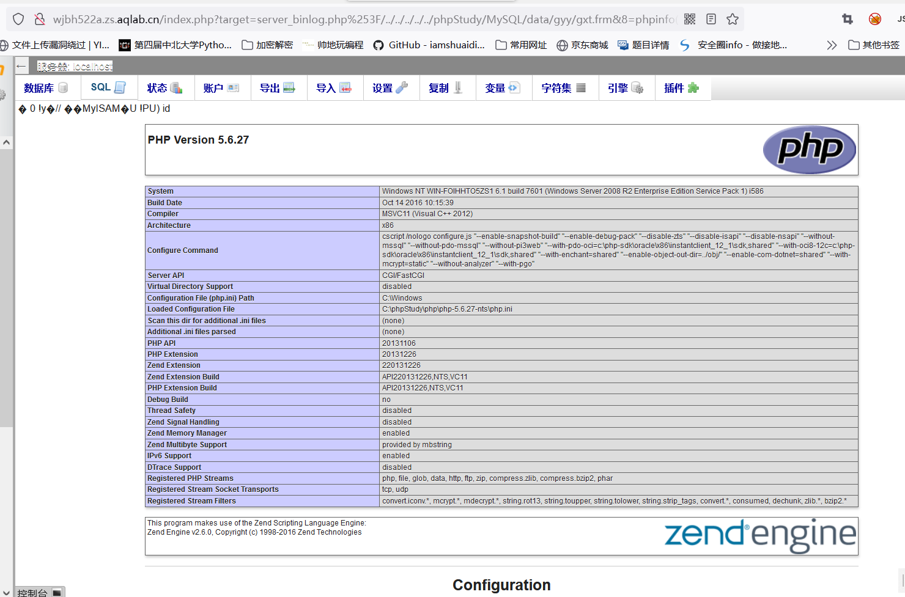Click the red blocked extension icon
The width and height of the screenshot is (905, 597).
pyautogui.click(x=875, y=19)
